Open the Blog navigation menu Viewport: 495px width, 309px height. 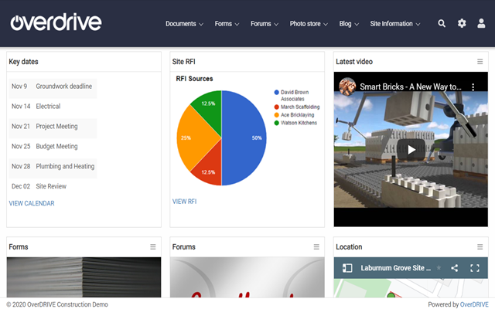pyautogui.click(x=350, y=24)
